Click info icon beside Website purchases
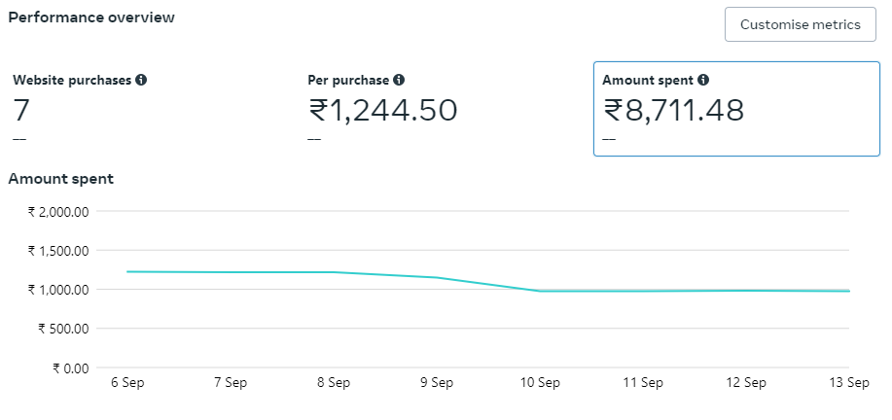The height and width of the screenshot is (420, 892). [x=142, y=80]
